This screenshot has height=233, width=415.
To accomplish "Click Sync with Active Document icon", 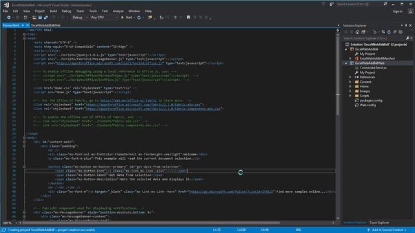I will (383, 32).
